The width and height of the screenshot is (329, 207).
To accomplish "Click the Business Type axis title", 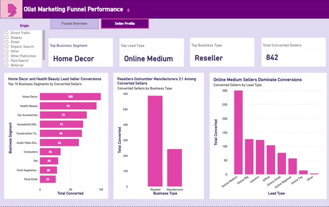I will [x=165, y=193].
